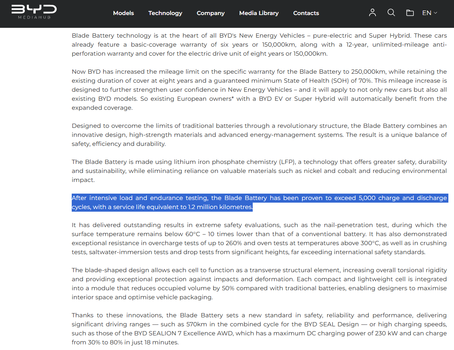Open the Technology menu

[165, 13]
